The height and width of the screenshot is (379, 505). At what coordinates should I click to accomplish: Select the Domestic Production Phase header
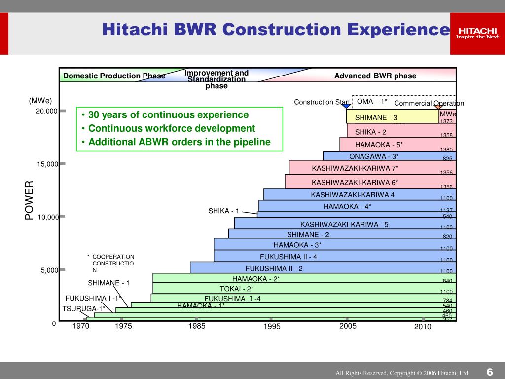pyautogui.click(x=114, y=76)
